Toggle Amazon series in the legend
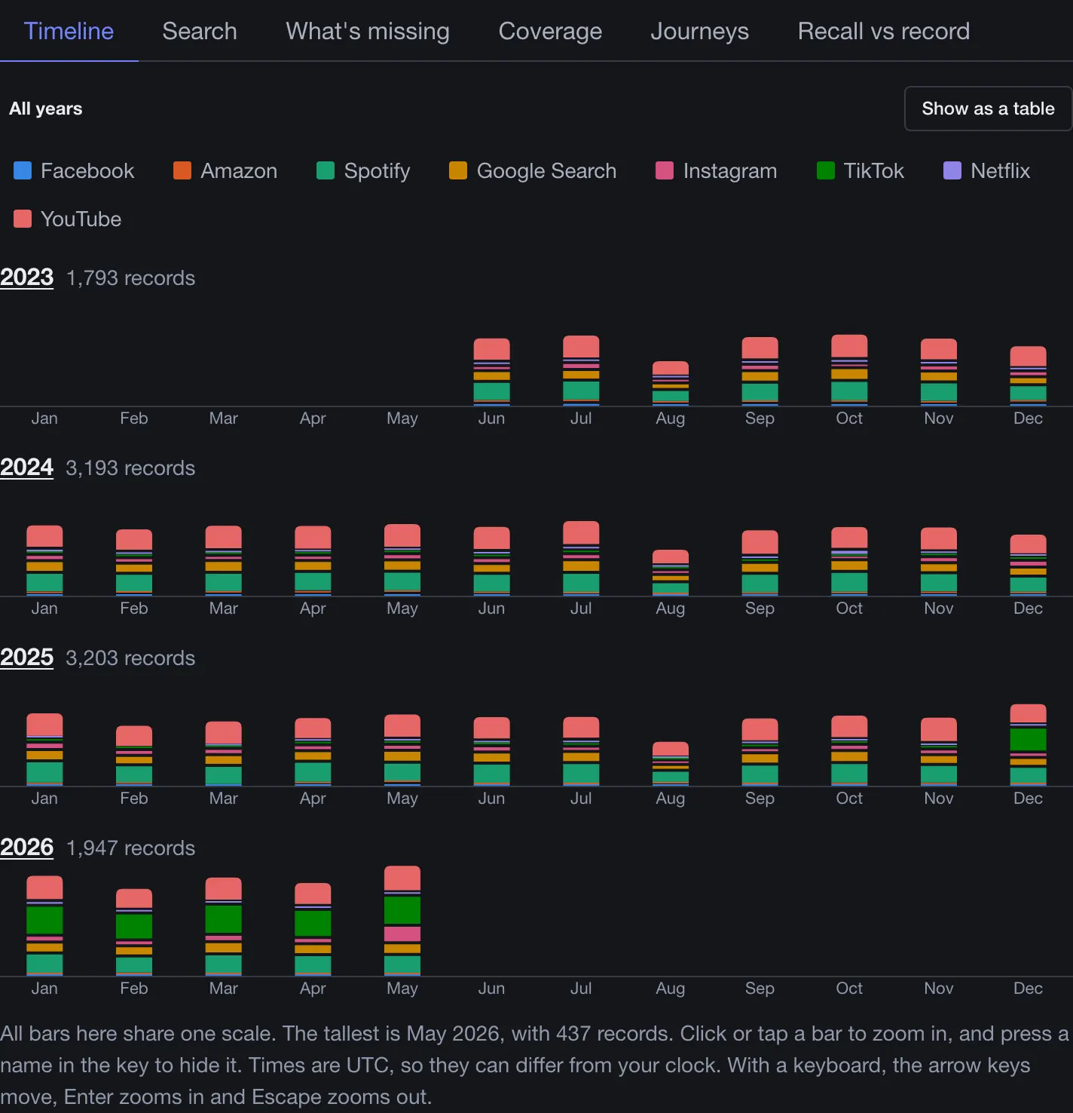1073x1113 pixels. coord(225,171)
